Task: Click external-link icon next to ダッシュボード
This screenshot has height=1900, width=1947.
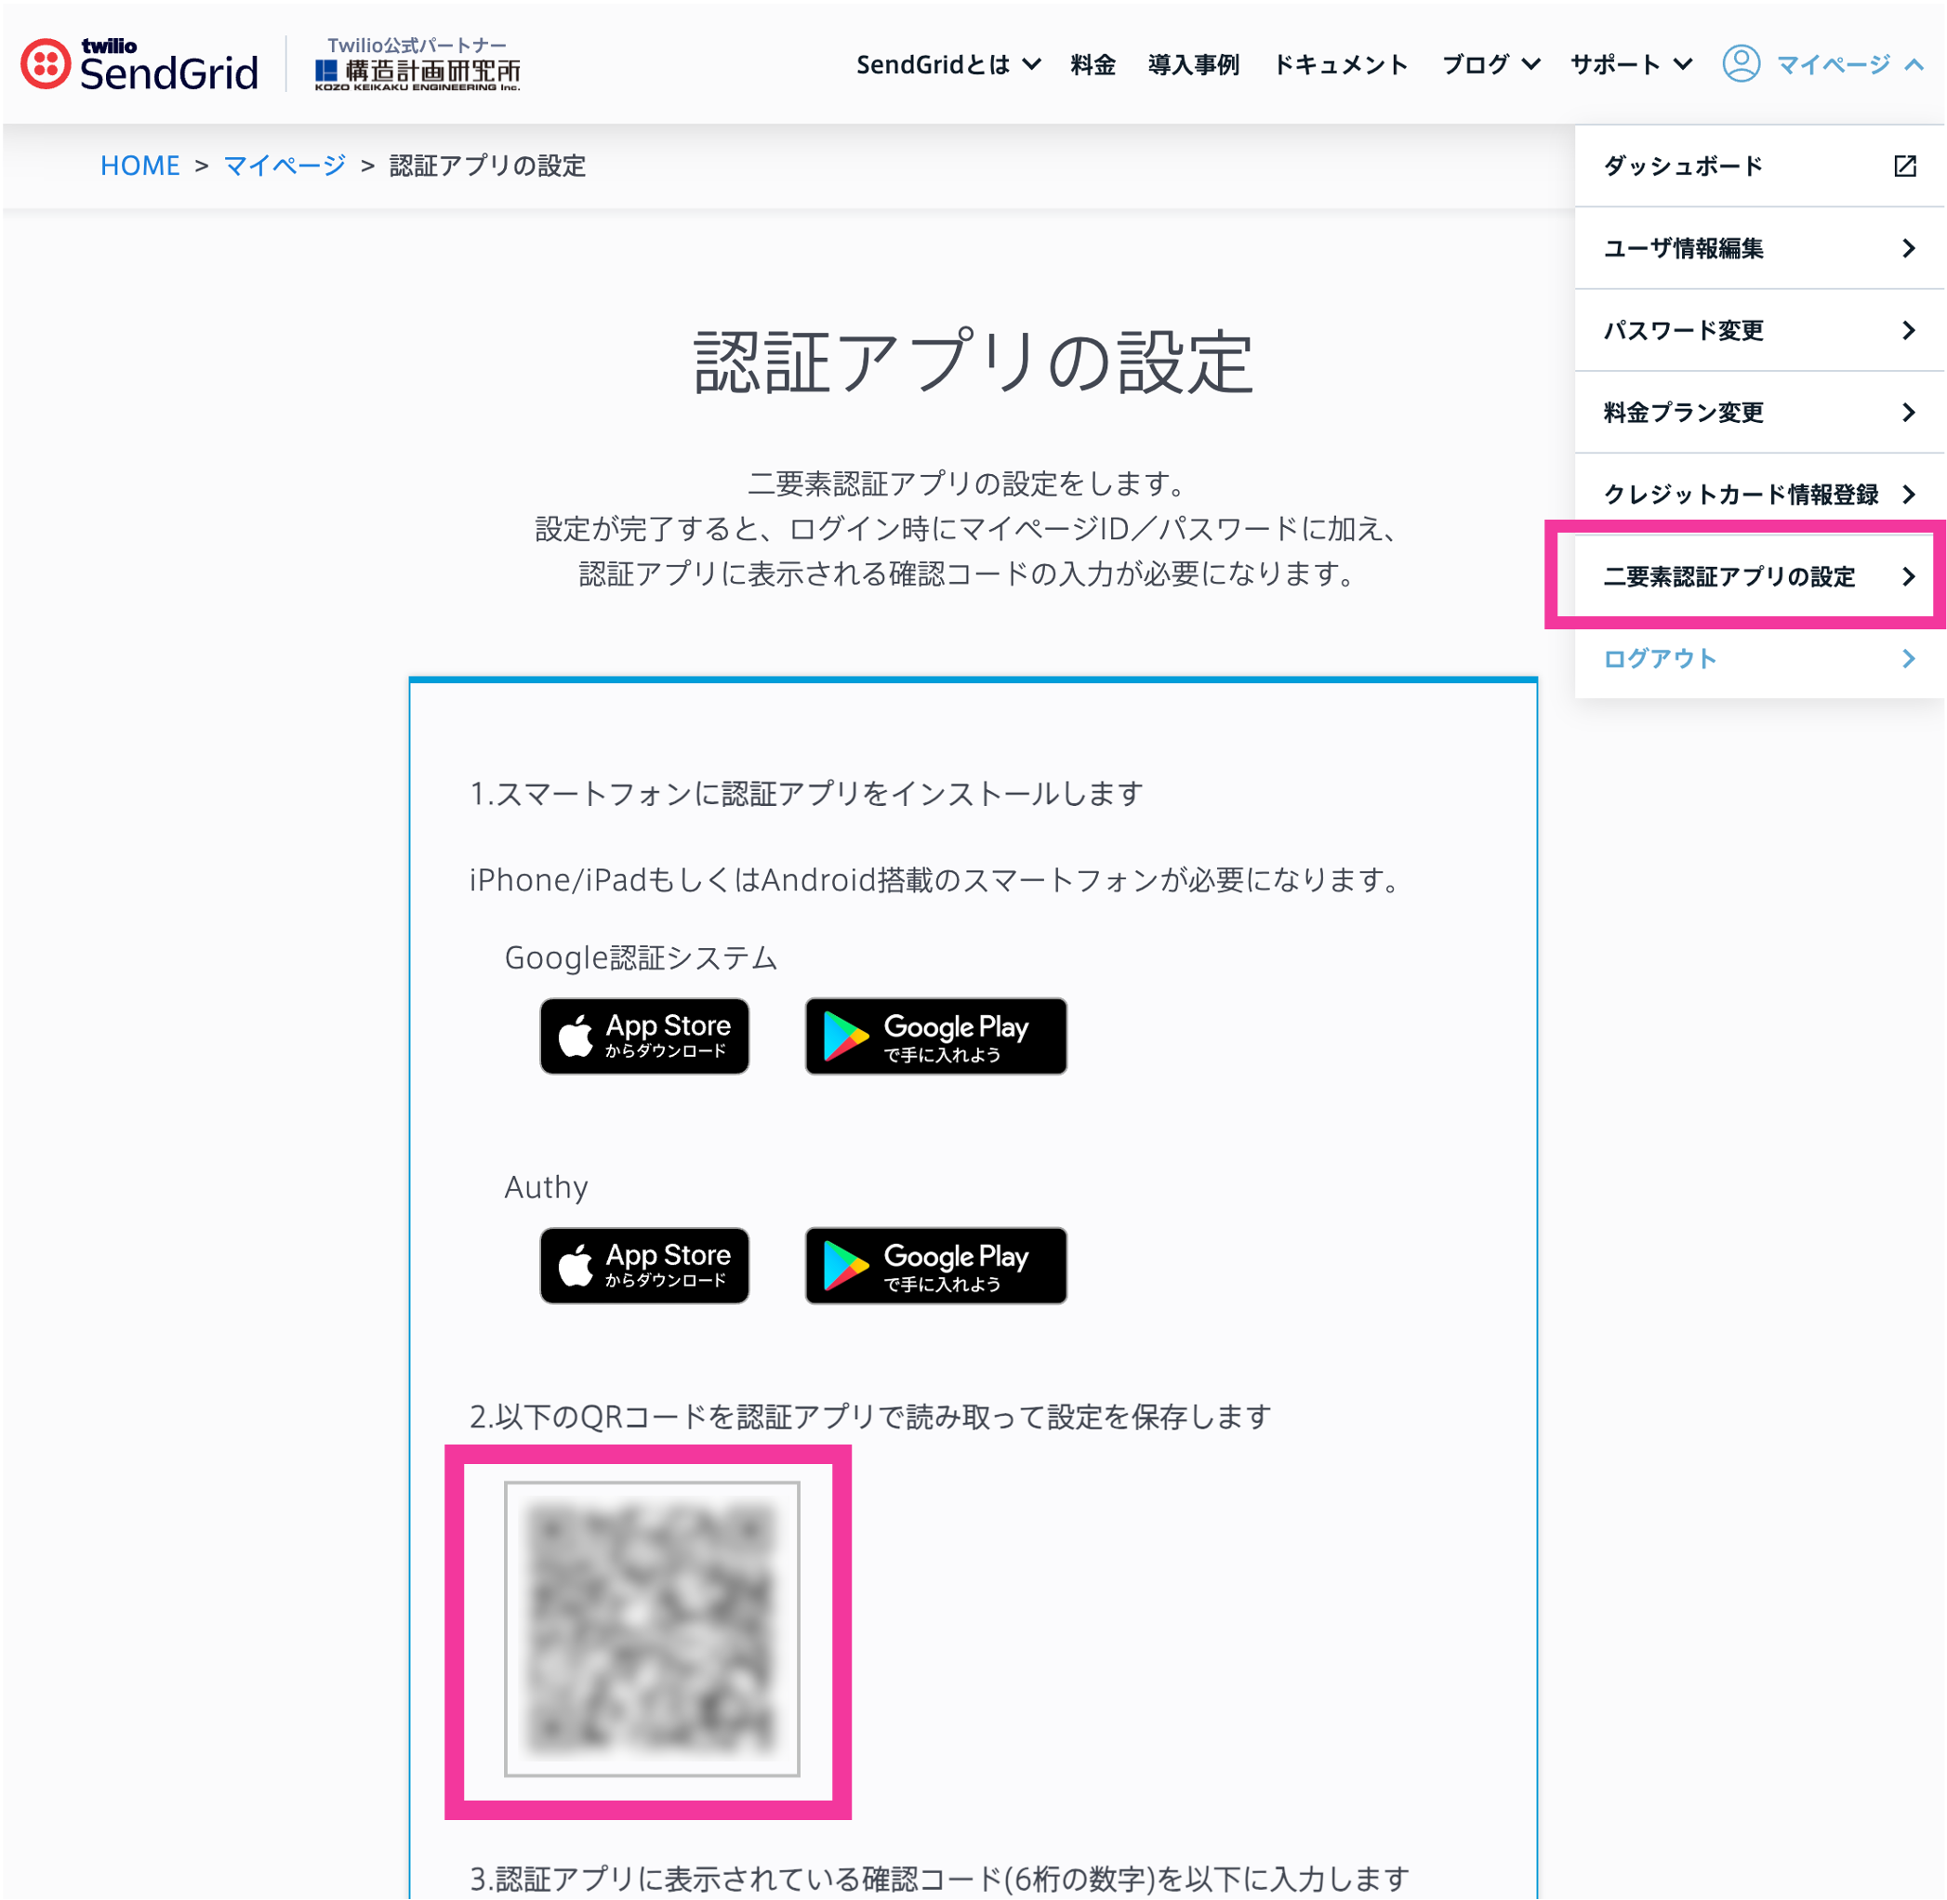Action: coord(1904,165)
